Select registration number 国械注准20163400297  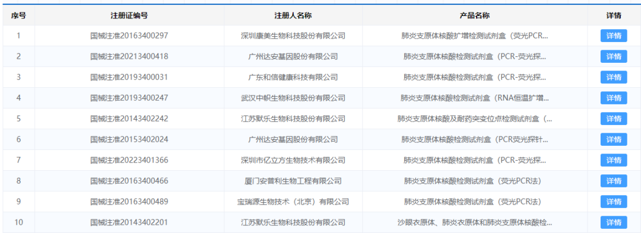click(129, 36)
